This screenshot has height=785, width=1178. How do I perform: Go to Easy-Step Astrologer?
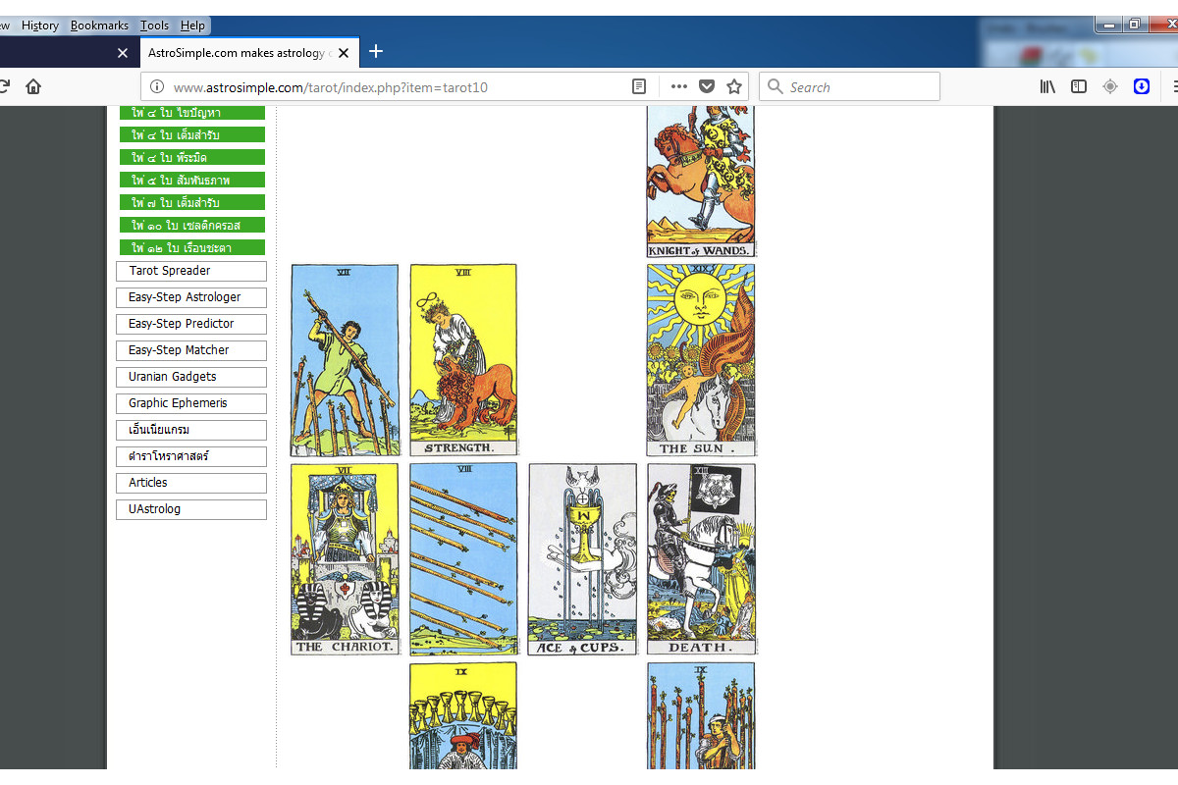pos(191,297)
